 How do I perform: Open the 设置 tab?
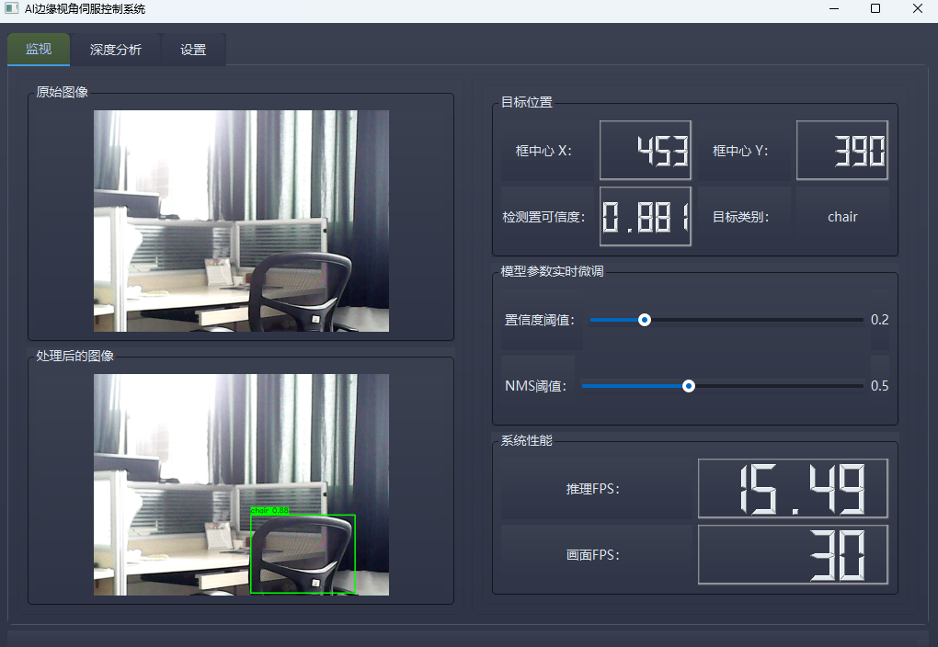click(192, 50)
